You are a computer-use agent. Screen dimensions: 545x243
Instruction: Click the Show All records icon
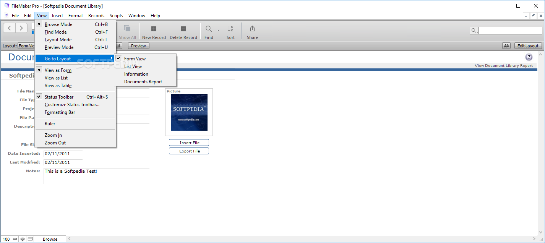click(127, 29)
